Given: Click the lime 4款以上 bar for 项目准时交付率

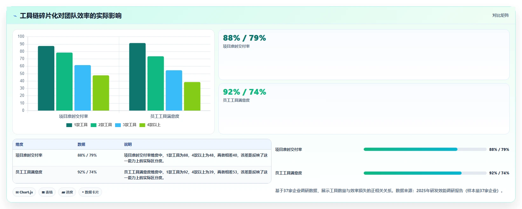Looking at the screenshot, I should (x=101, y=93).
